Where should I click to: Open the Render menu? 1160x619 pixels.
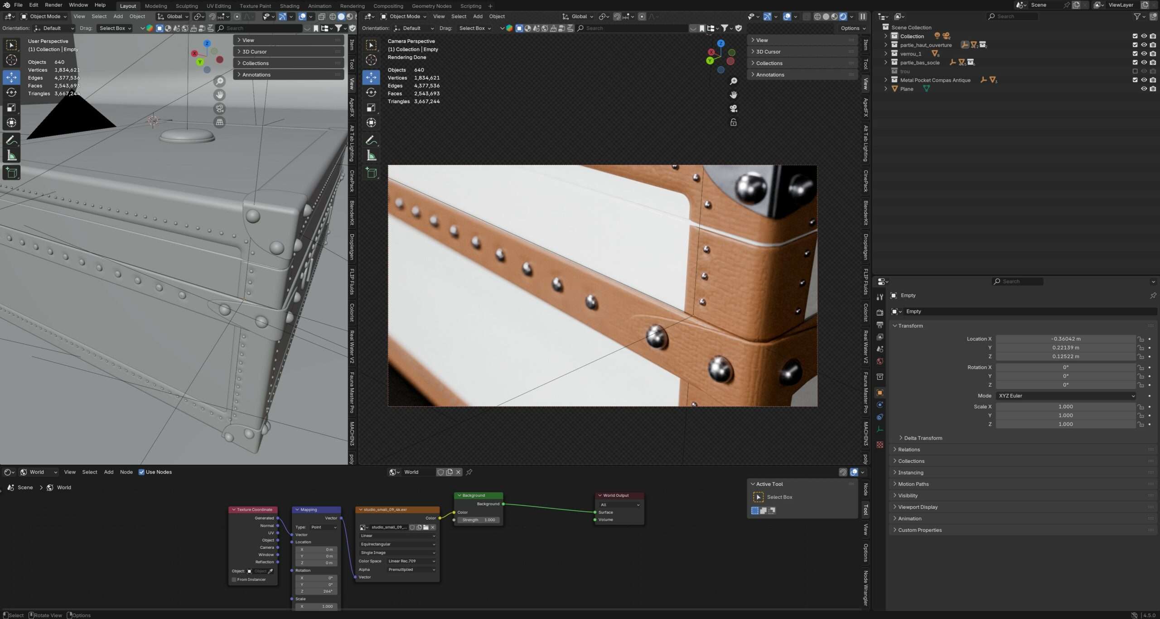click(53, 5)
